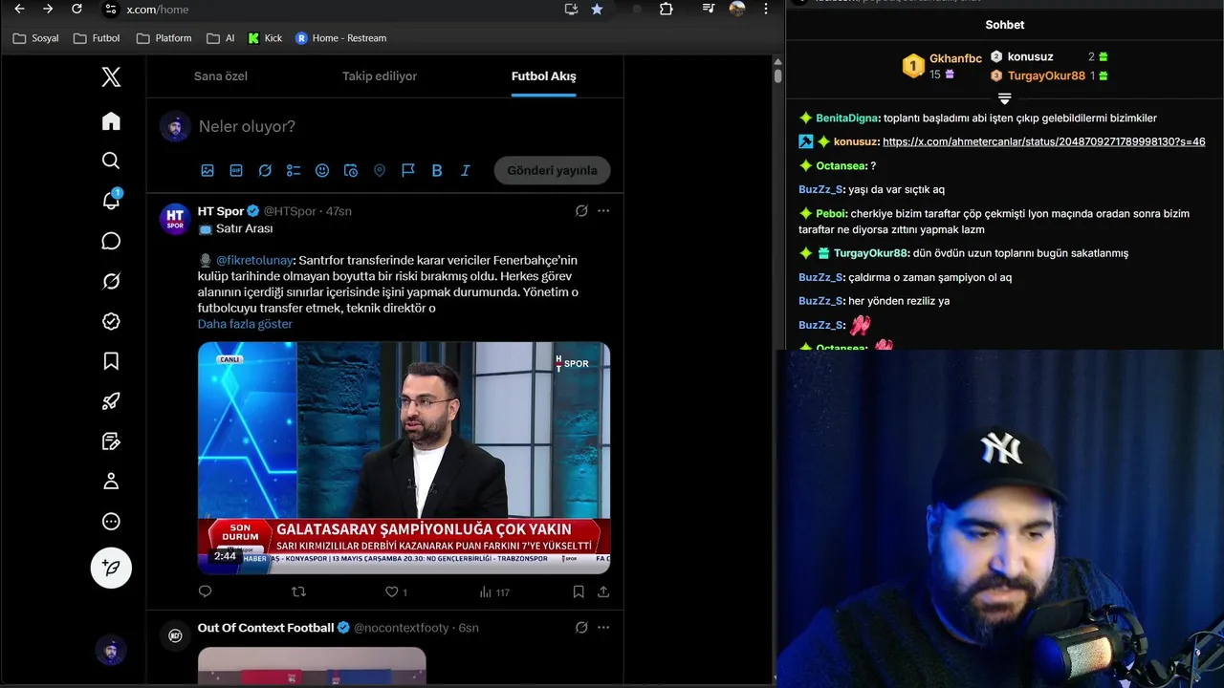Click the flag icon in composer toolbar

tap(408, 170)
